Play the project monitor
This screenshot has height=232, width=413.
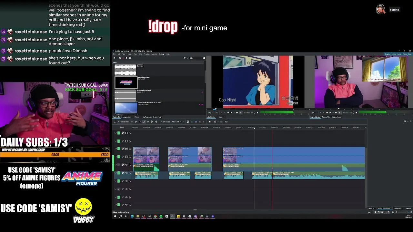click(x=330, y=112)
